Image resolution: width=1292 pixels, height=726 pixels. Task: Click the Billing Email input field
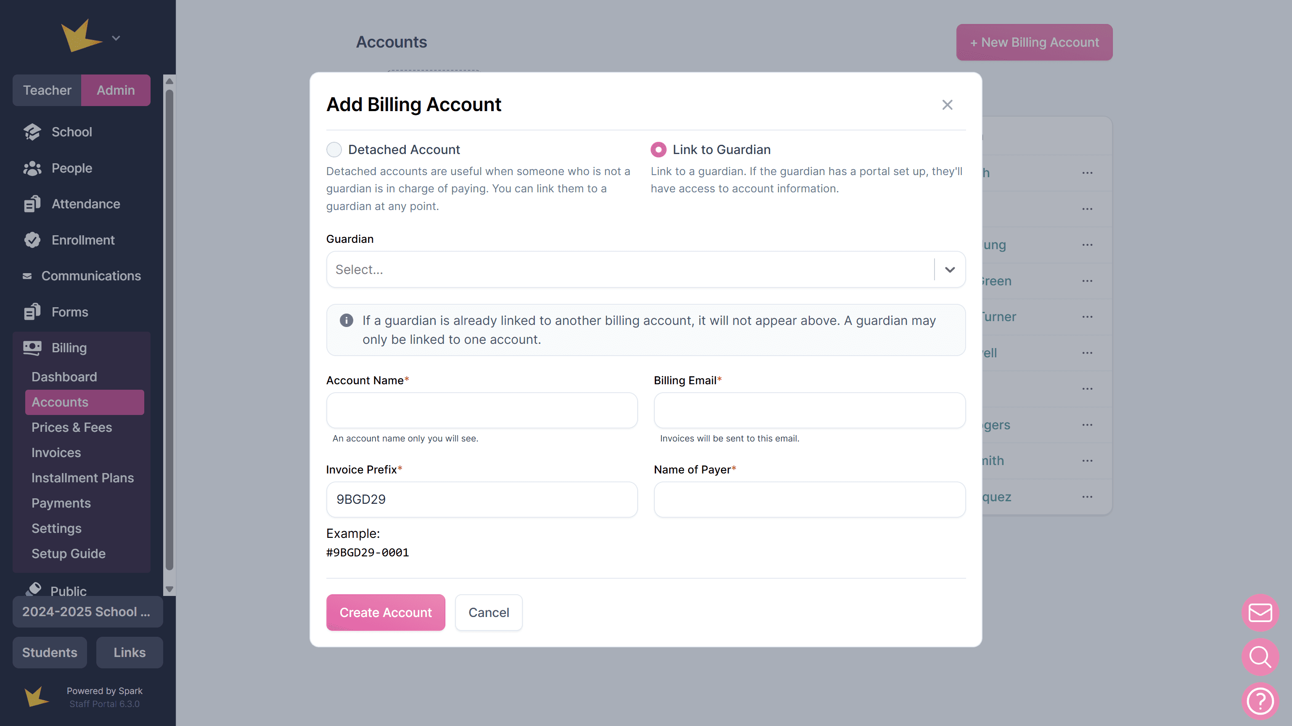pos(809,410)
